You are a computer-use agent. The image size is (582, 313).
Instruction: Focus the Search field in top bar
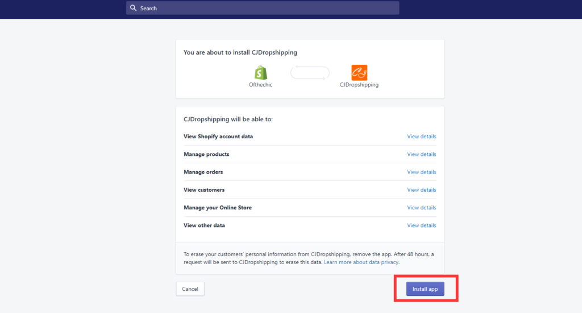(x=263, y=8)
